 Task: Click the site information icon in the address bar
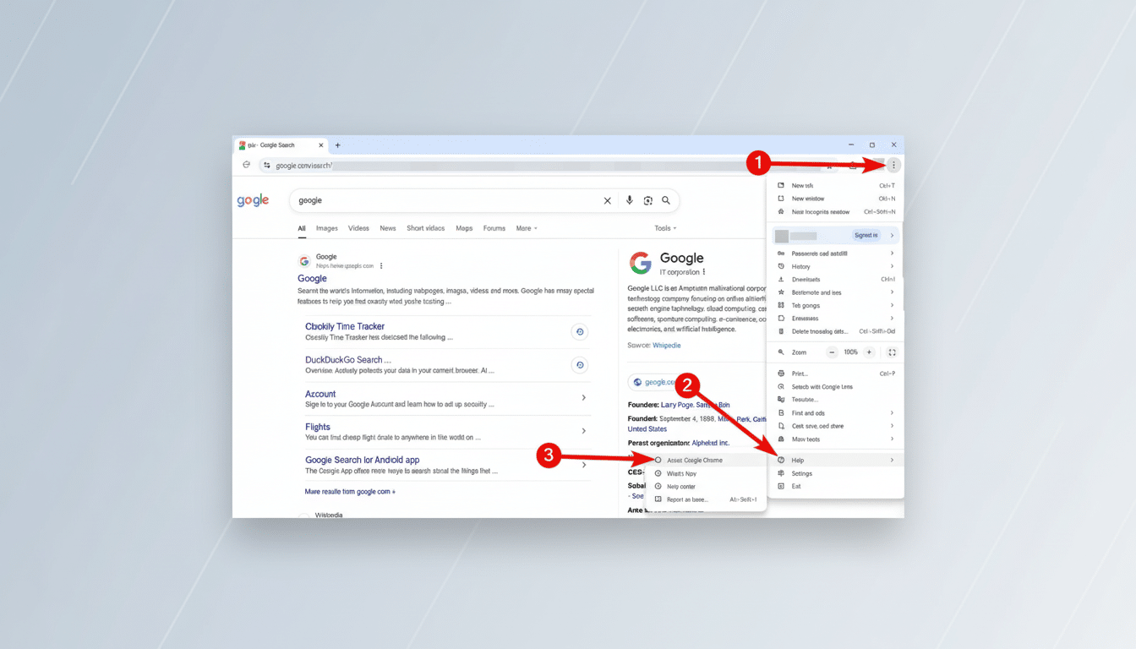coord(267,166)
